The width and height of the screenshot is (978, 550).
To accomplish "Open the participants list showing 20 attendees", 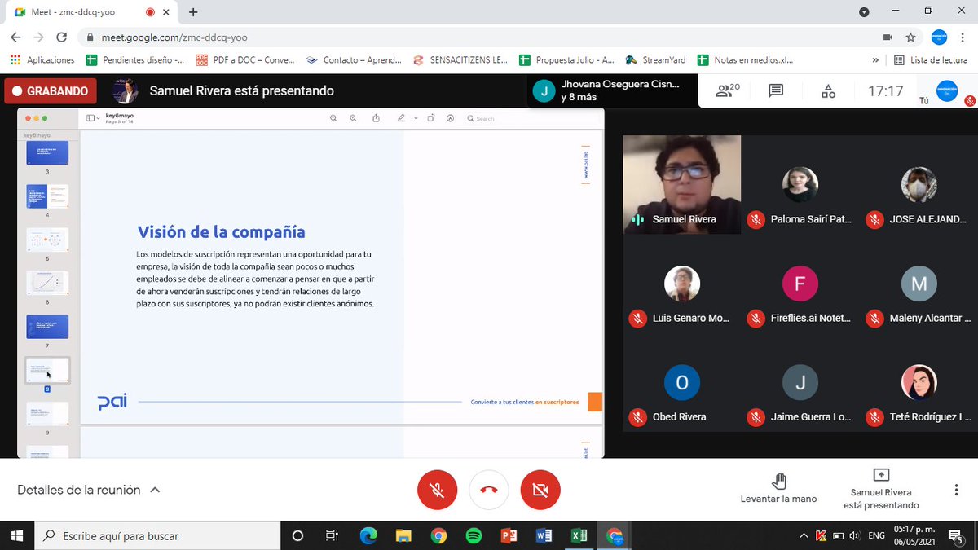I will coord(725,91).
